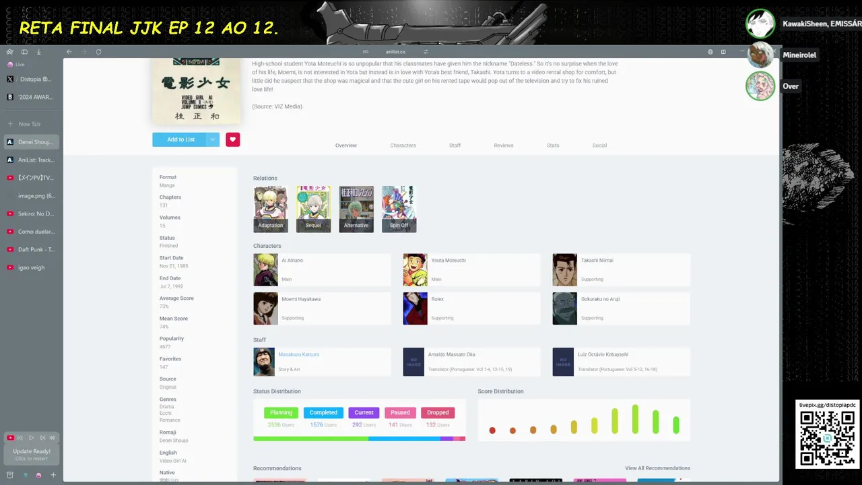
Task: Open YouTube icon in media player
Action: tap(10, 438)
